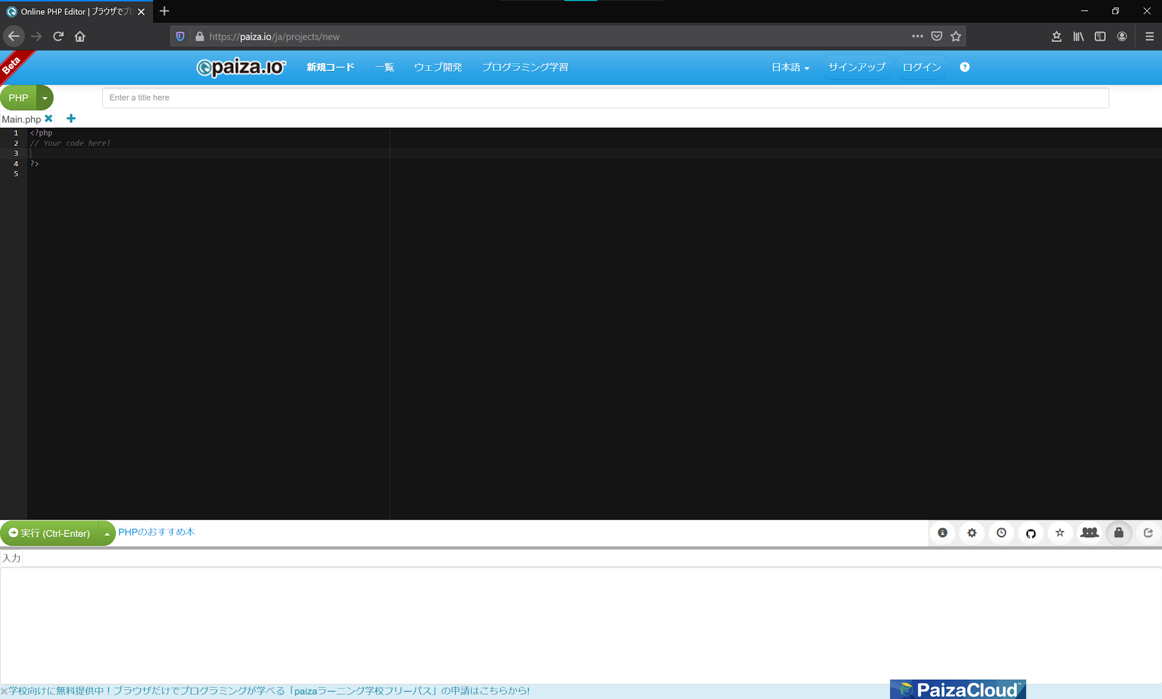This screenshot has height=699, width=1162.
Task: Close the Main.php file tab
Action: pyautogui.click(x=49, y=119)
